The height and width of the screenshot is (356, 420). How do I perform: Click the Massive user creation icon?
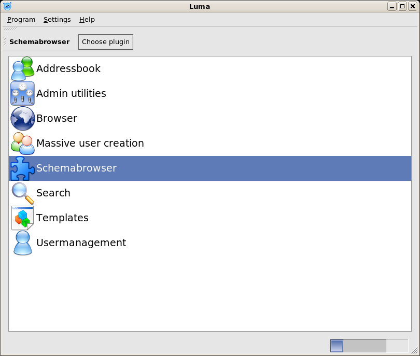tap(22, 144)
